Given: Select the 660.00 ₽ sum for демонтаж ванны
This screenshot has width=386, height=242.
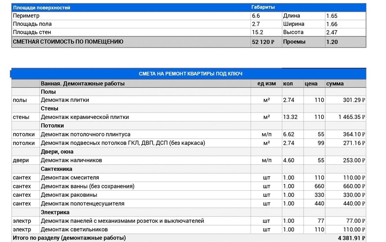Looking at the screenshot, I should (x=352, y=186).
